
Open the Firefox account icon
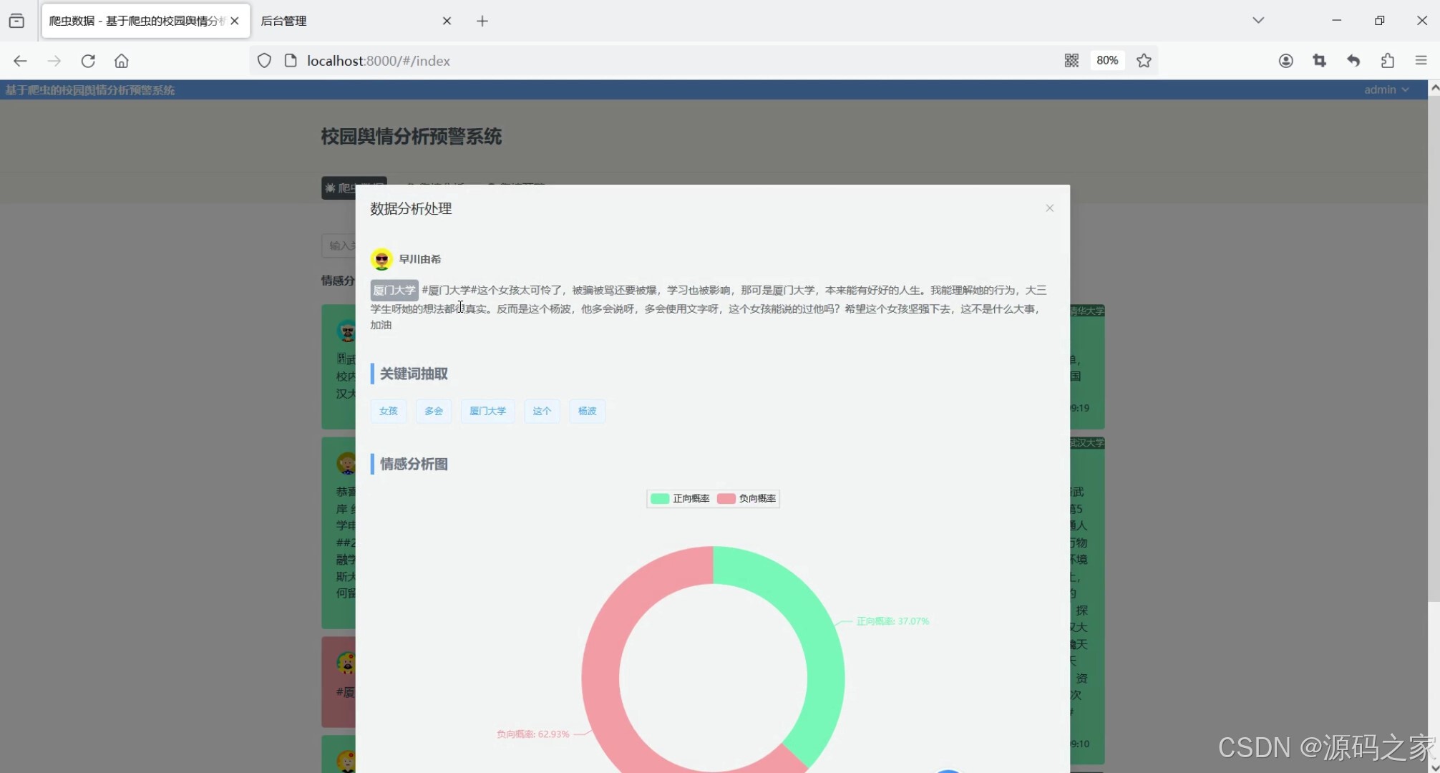(x=1286, y=61)
